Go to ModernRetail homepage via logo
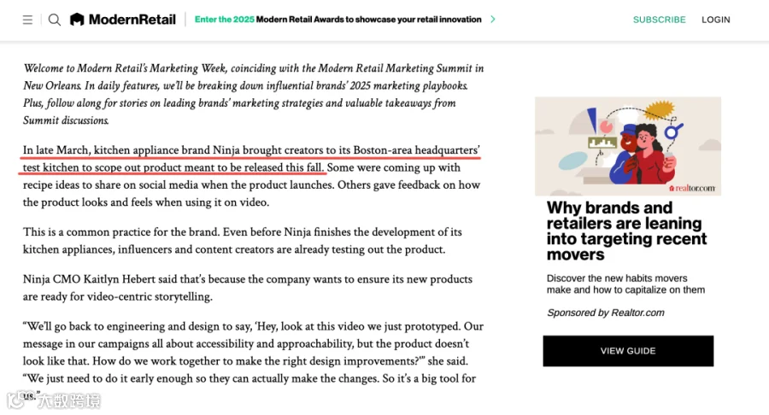Viewport: 769px width, 415px height. coord(122,20)
